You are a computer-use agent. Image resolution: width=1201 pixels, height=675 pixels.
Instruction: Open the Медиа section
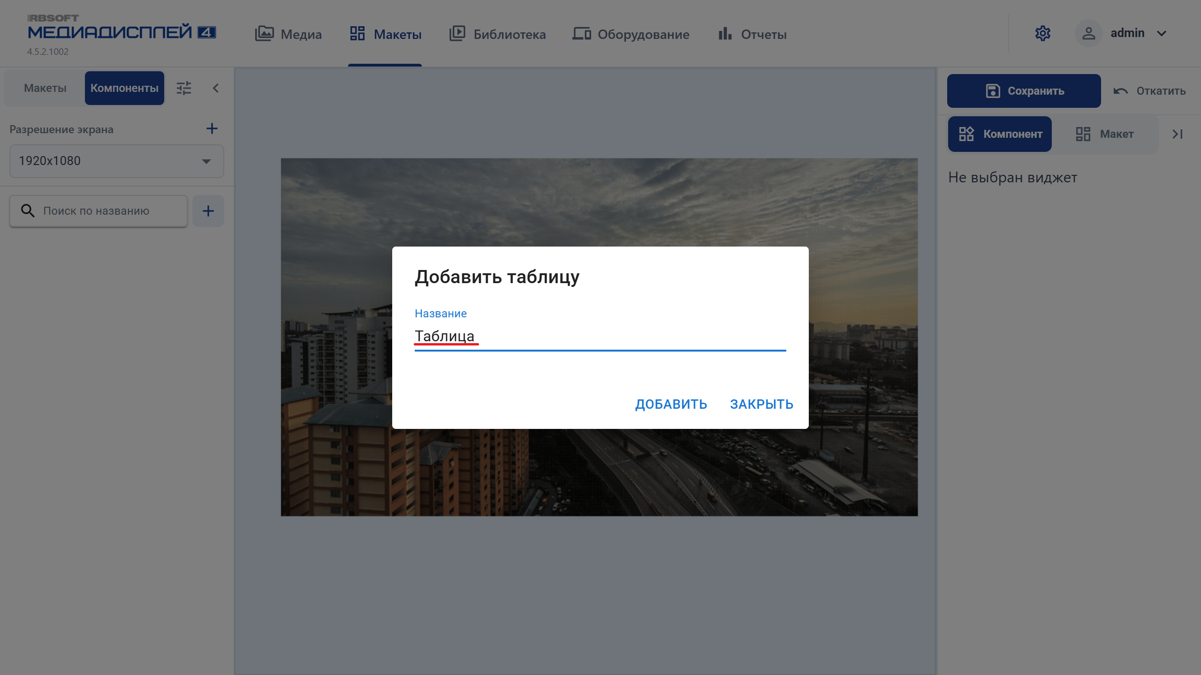pos(288,34)
